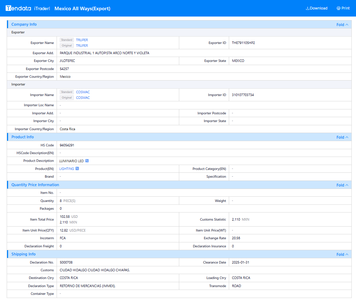The image size is (356, 304).
Task: Click HS Code value 94054291
Action: (67, 145)
